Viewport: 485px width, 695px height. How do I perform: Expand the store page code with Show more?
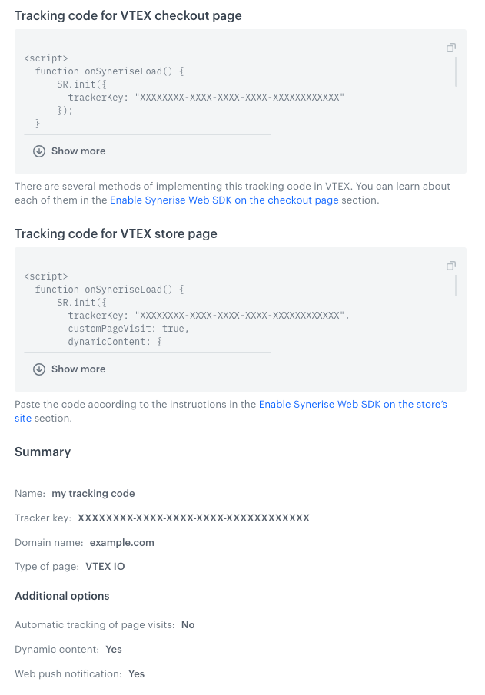pos(78,369)
